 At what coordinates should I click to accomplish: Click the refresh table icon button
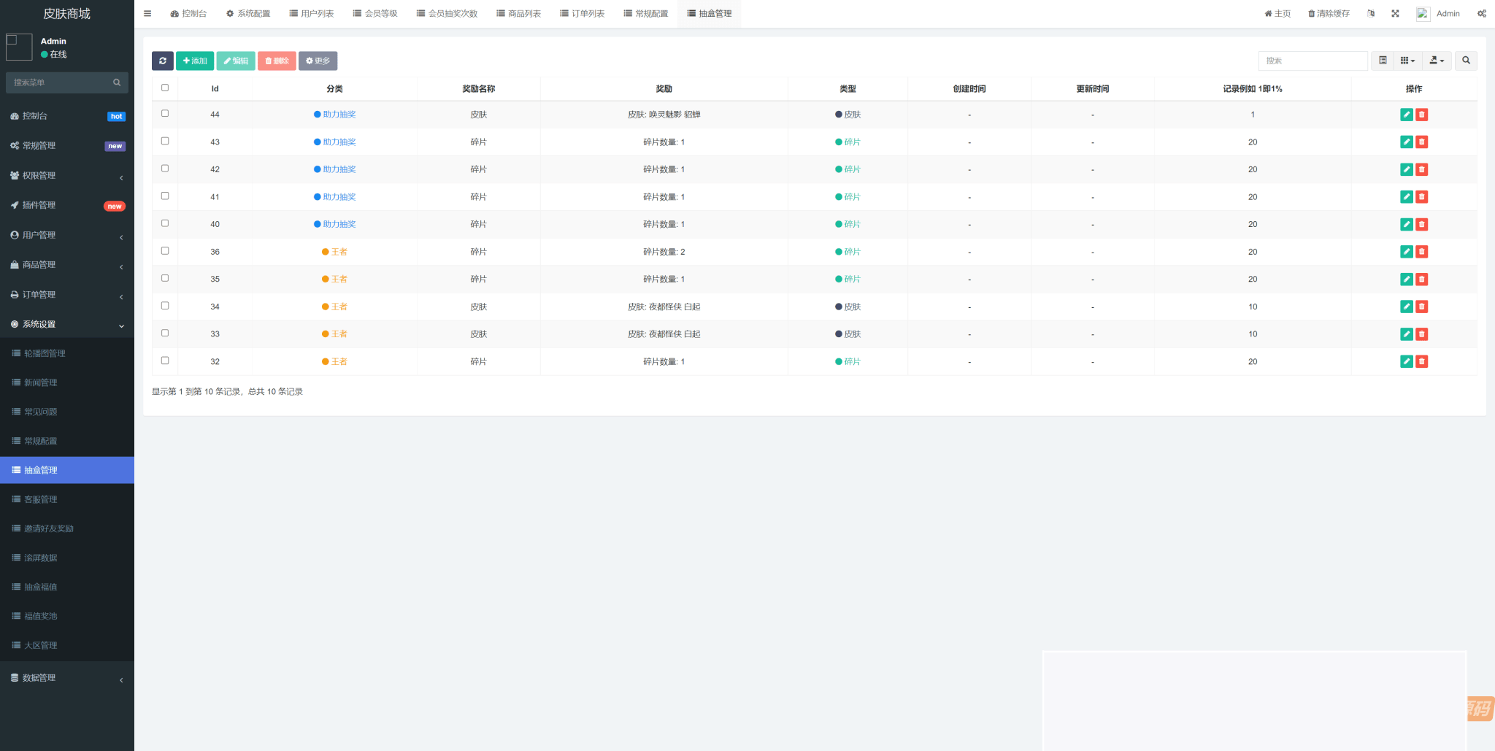pos(162,61)
